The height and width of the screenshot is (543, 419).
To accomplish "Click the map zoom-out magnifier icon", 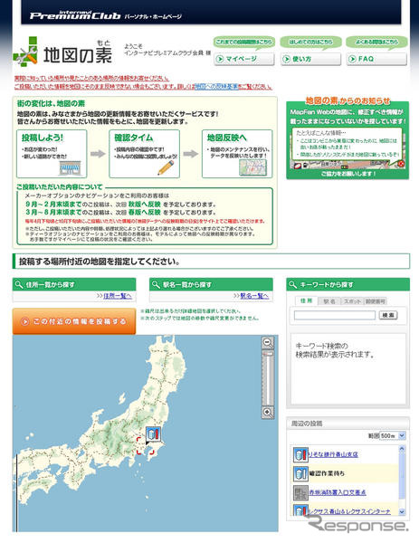I will click(268, 342).
